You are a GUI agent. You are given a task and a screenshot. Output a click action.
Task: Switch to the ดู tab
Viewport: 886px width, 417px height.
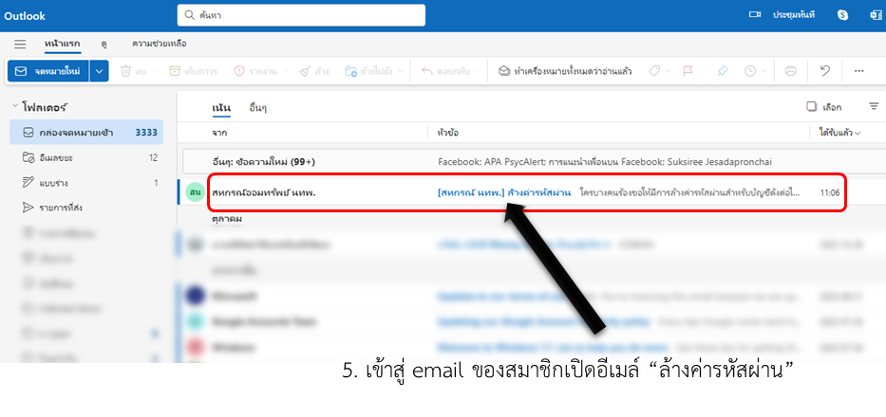pyautogui.click(x=104, y=44)
